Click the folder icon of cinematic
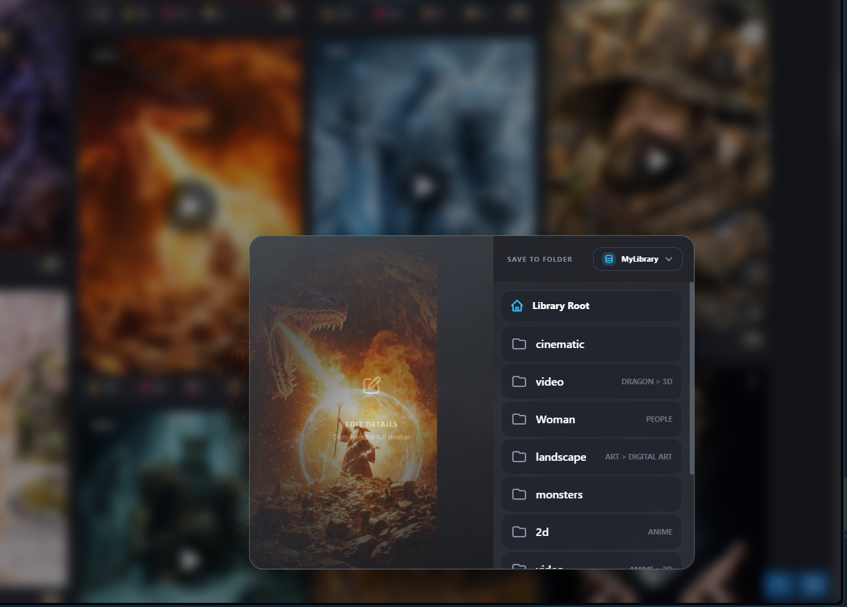This screenshot has height=607, width=847. [519, 344]
